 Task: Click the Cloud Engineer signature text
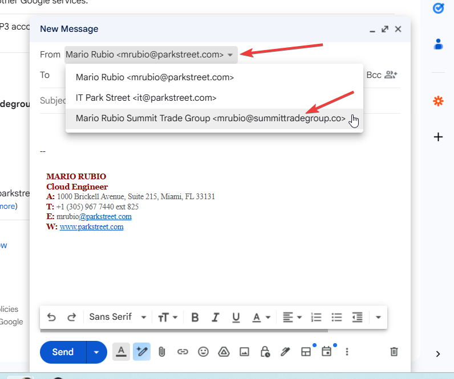coord(77,187)
